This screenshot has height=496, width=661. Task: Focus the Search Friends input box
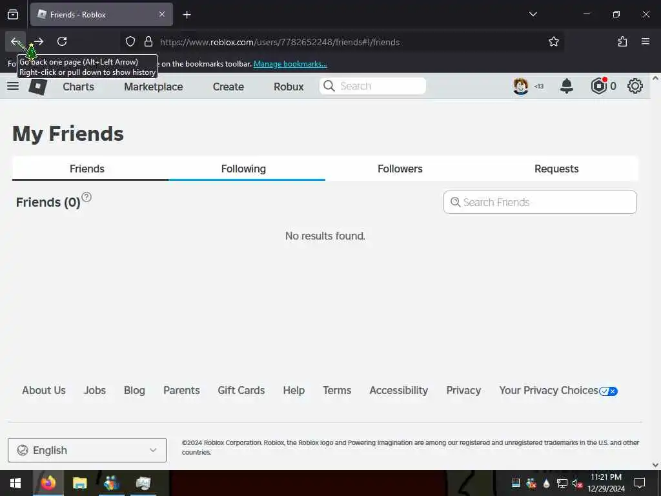point(540,202)
